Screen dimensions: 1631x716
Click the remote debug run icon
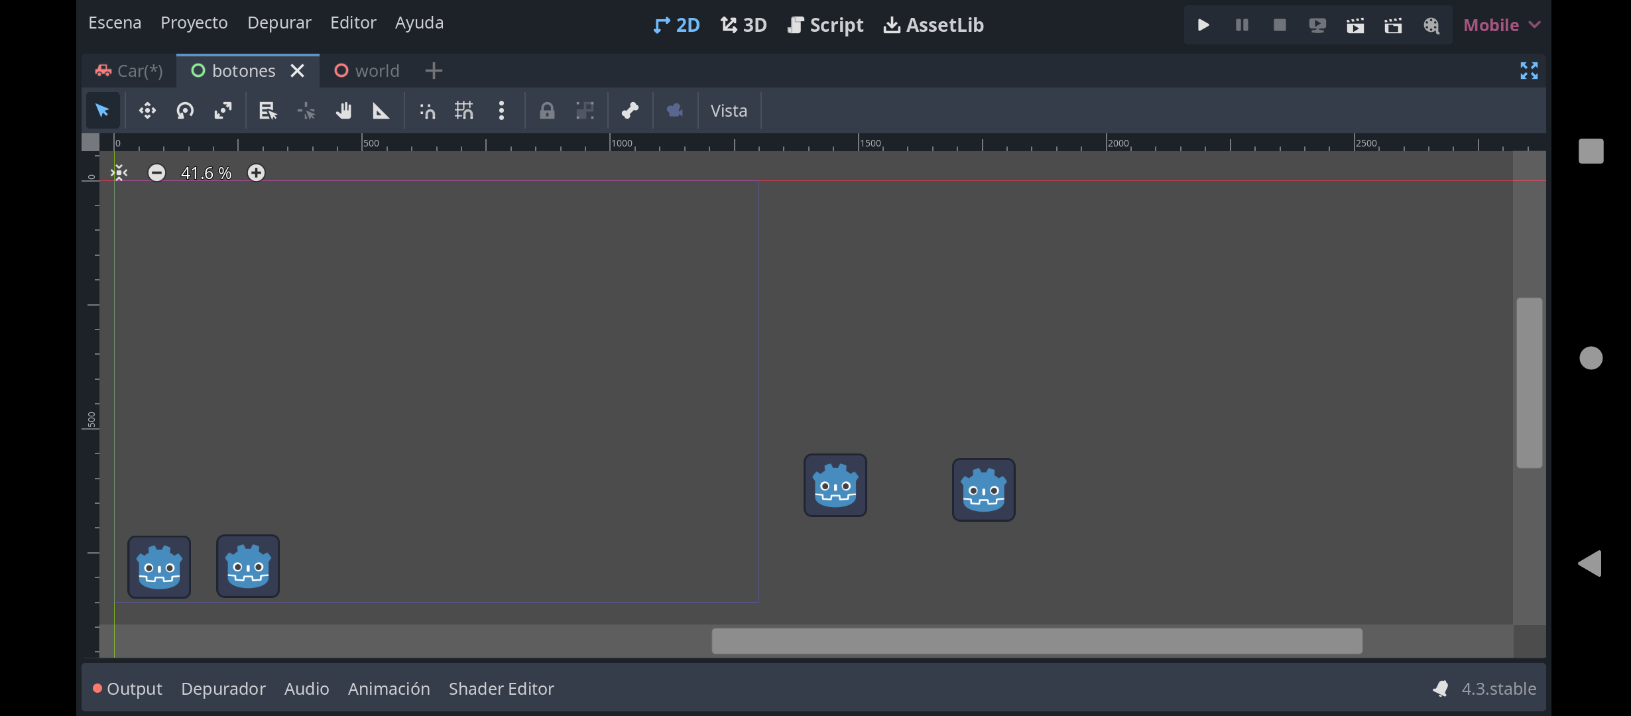pyautogui.click(x=1317, y=25)
